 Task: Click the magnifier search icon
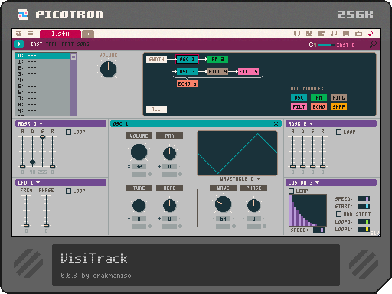[x=373, y=44]
